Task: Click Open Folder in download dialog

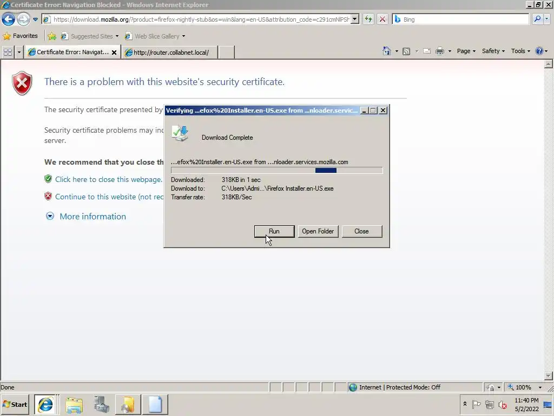Action: point(318,231)
